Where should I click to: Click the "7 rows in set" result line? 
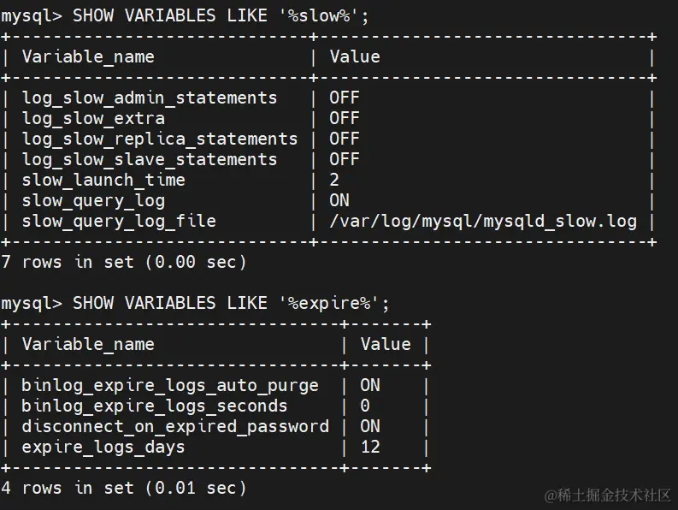(x=124, y=262)
